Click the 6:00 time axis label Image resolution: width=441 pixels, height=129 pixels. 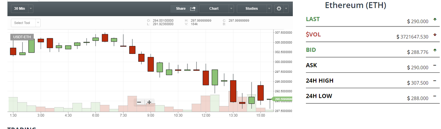pyautogui.click(x=96, y=116)
